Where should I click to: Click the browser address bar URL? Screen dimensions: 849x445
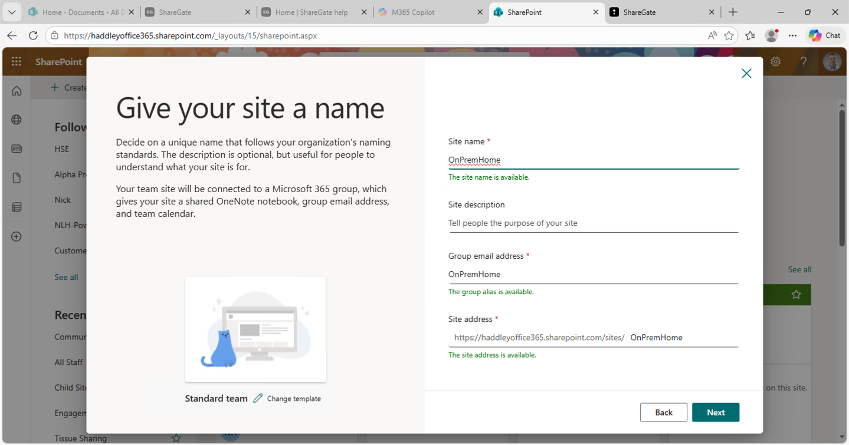pos(191,35)
